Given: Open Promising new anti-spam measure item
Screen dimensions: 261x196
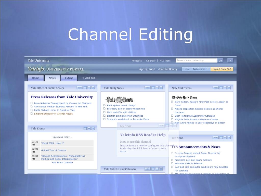Looking at the screenshot, I should click(193, 160).
